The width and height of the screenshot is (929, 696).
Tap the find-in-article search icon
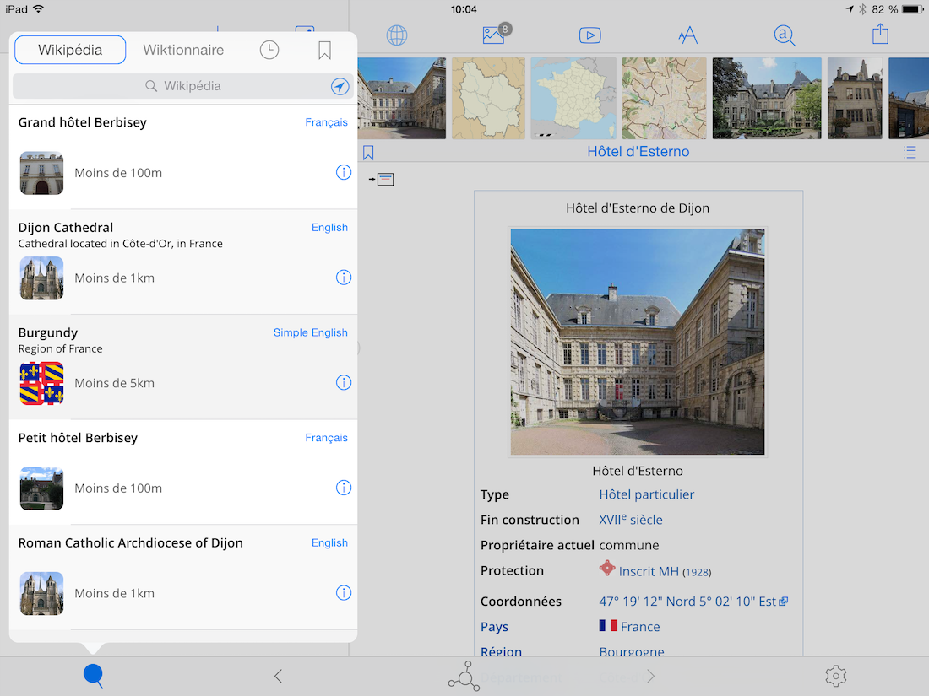[785, 35]
